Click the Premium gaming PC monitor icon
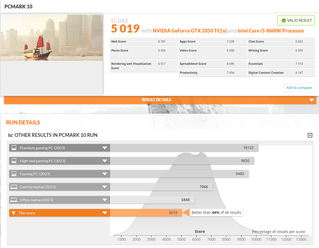Screen dimensions: 319x248 coord(14,148)
